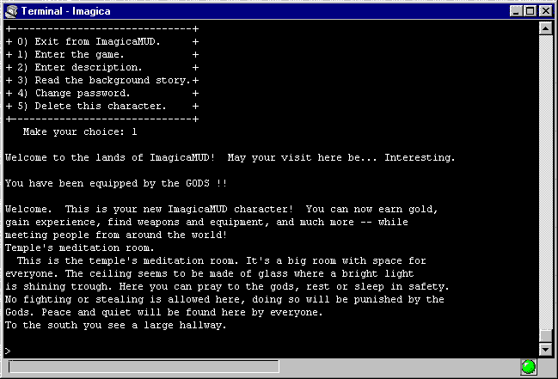This screenshot has width=558, height=379.
Task: Click the green connection status light
Action: point(529,367)
